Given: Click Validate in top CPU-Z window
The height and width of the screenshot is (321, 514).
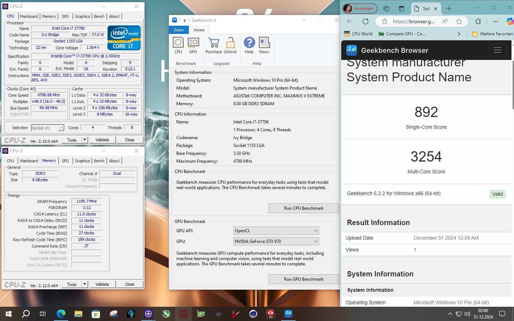Looking at the screenshot, I should tap(102, 140).
